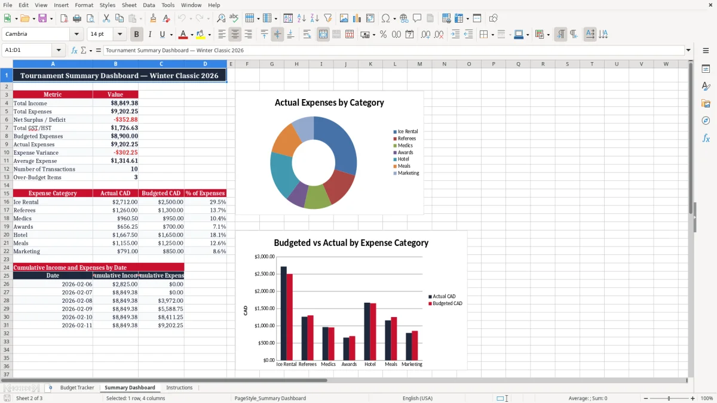Toggle Align Right

(248, 35)
